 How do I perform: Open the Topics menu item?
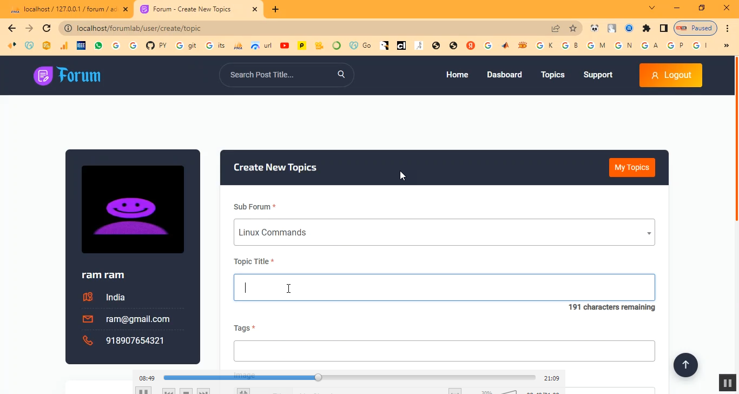pyautogui.click(x=552, y=75)
